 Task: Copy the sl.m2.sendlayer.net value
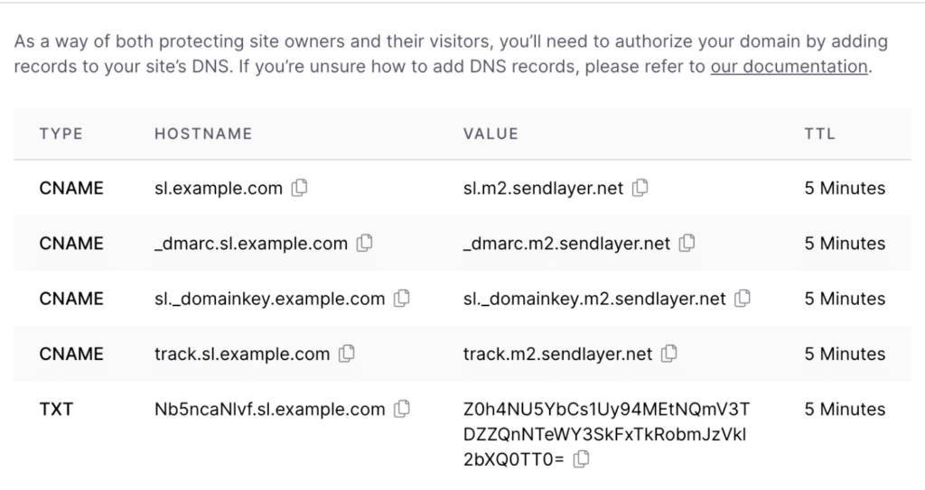pyautogui.click(x=640, y=189)
